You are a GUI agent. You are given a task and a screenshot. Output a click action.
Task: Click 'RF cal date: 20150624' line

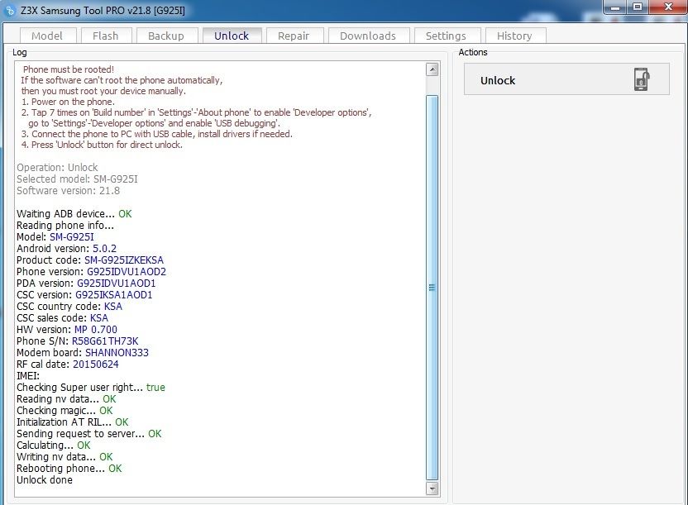coord(68,364)
